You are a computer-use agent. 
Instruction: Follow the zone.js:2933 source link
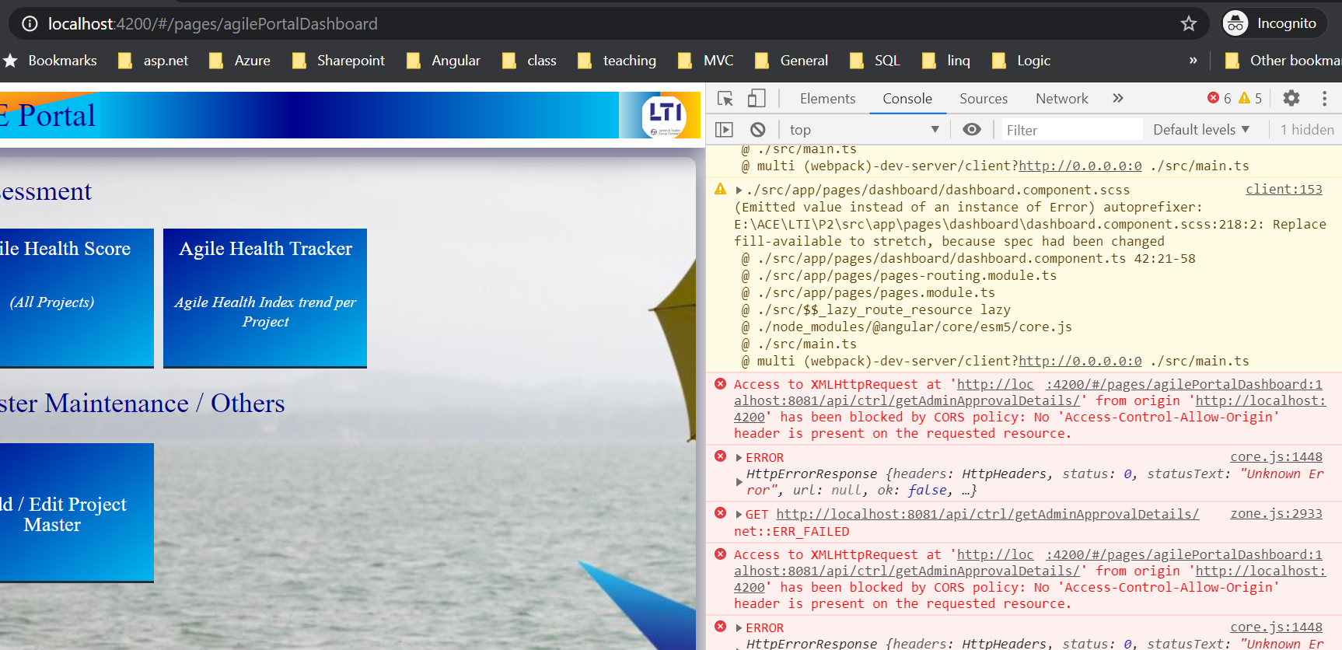1276,513
